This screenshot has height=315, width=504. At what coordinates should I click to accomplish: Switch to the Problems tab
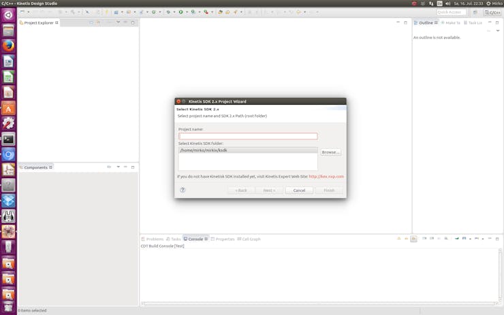click(x=153, y=239)
